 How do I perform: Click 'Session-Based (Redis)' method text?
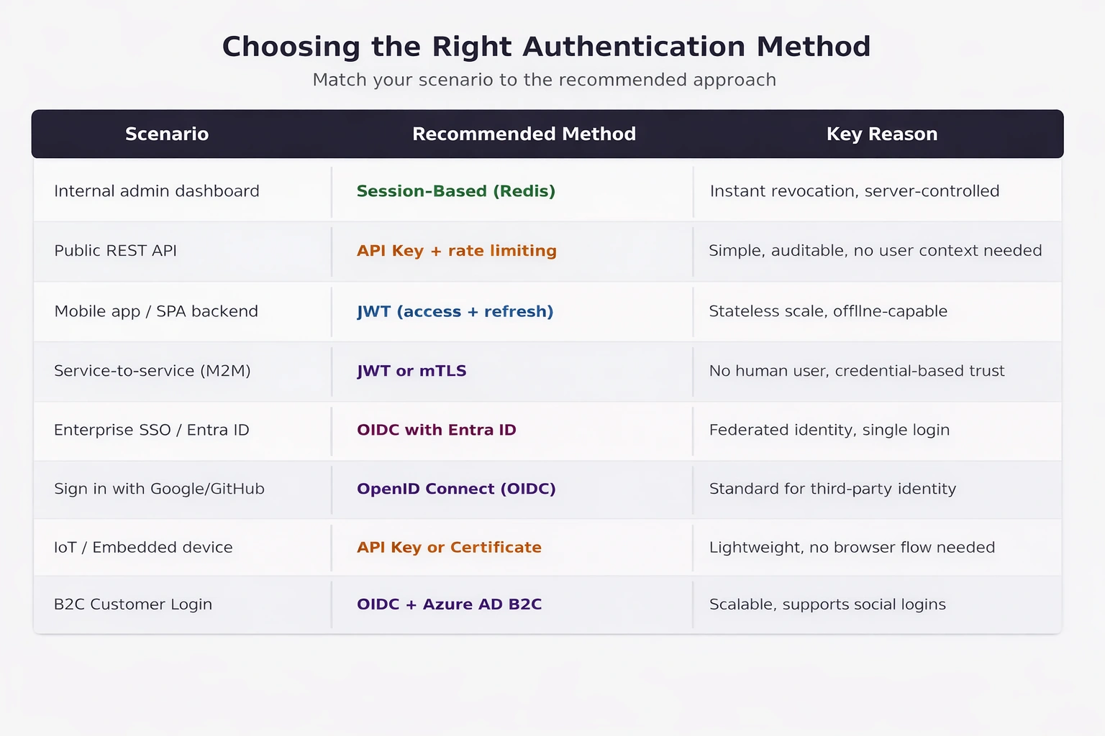456,191
